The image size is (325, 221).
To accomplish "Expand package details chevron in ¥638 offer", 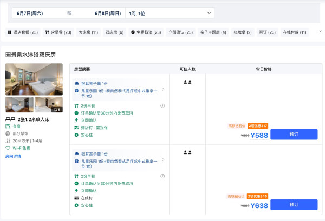I will click(x=164, y=159).
